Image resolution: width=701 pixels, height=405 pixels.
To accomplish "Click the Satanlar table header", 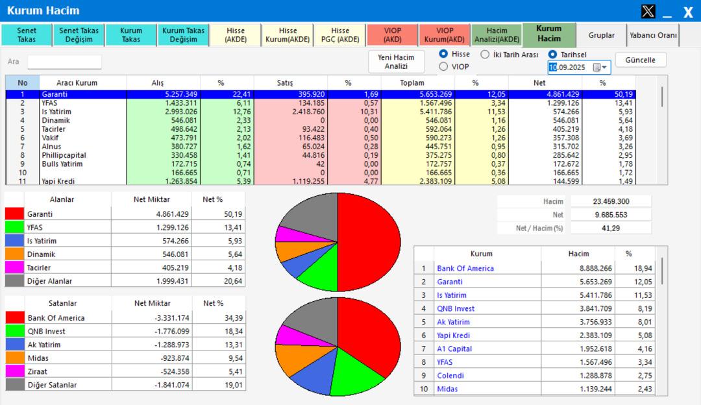I will [62, 303].
